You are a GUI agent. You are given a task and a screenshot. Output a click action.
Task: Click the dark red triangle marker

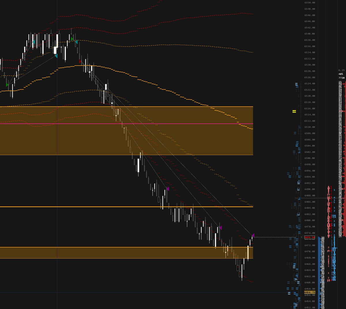pyautogui.click(x=80, y=61)
